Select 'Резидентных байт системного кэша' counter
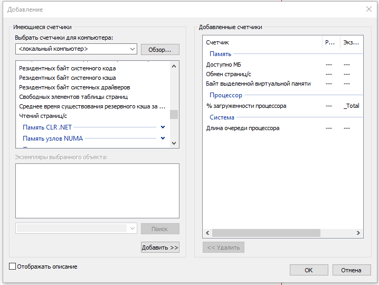This screenshot has width=379, height=285. 68,78
